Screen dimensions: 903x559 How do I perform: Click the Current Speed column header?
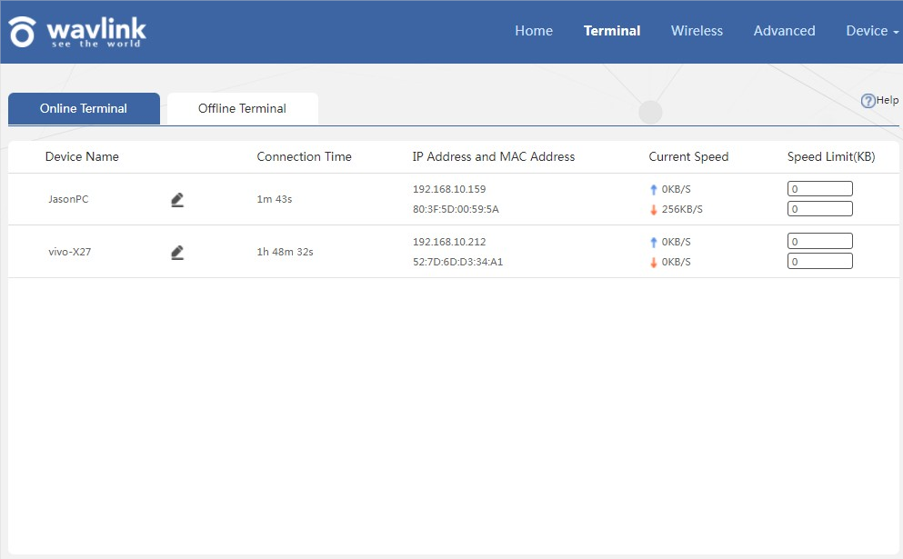(688, 156)
